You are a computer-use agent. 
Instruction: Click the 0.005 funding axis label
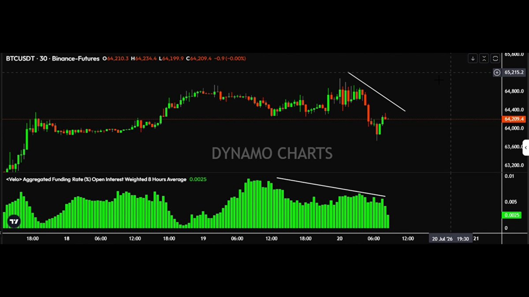[x=510, y=202]
